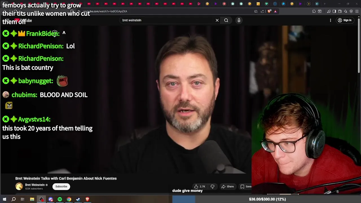Open Brave Rewards triangle icon

point(275,11)
